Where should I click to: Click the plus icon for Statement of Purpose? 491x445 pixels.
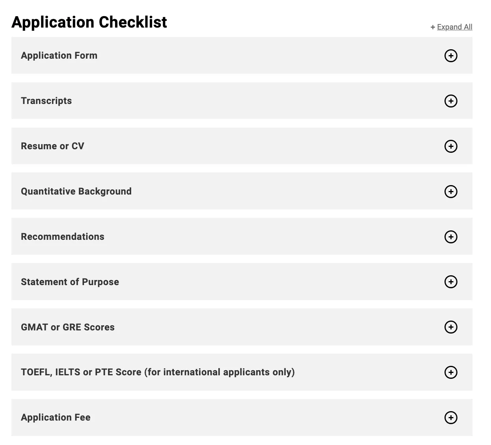point(451,282)
